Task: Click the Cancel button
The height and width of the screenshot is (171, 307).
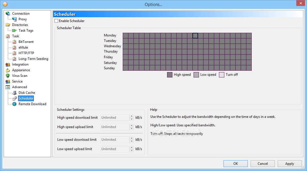Action: click(x=262, y=164)
